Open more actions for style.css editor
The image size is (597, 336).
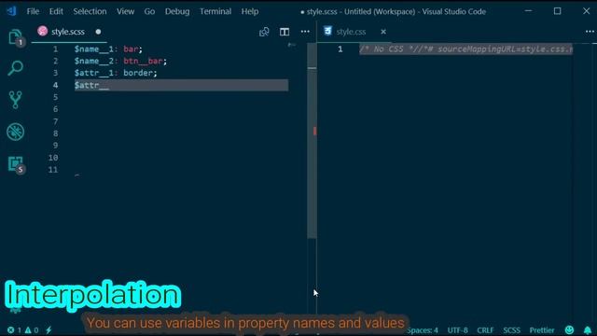tap(590, 32)
